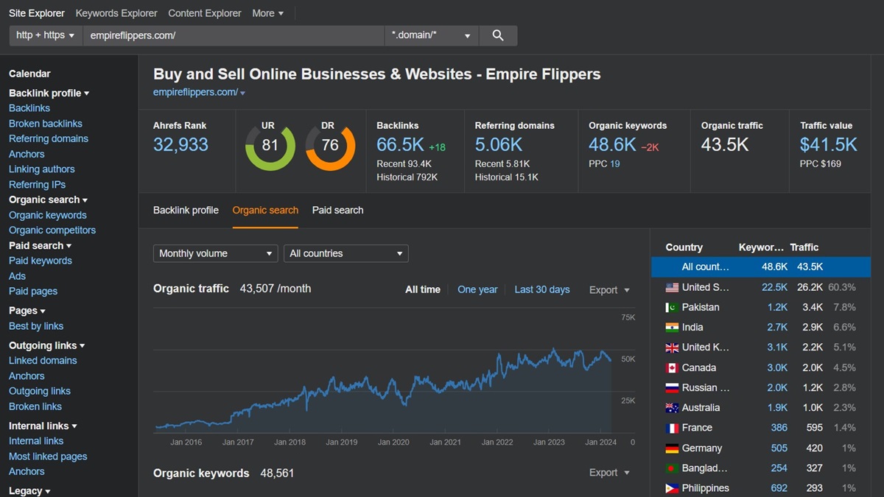Click the Canada flag icon

[671, 367]
